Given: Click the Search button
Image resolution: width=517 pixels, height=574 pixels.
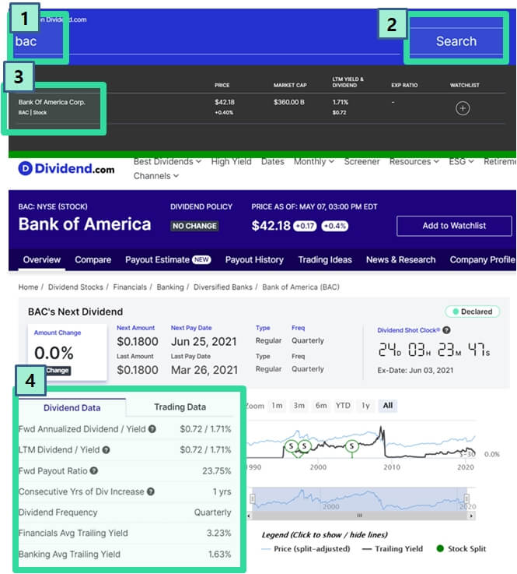Looking at the screenshot, I should [456, 41].
